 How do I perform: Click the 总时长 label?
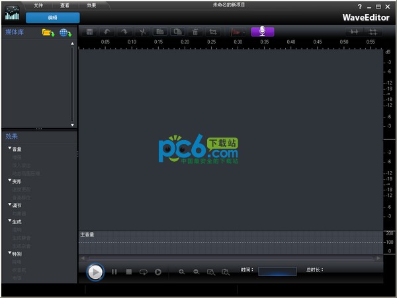point(314,270)
